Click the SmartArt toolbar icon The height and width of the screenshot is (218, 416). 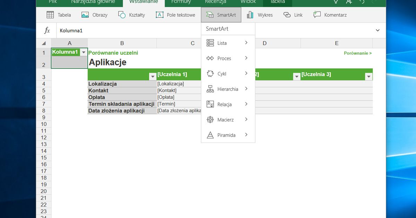coord(221,15)
